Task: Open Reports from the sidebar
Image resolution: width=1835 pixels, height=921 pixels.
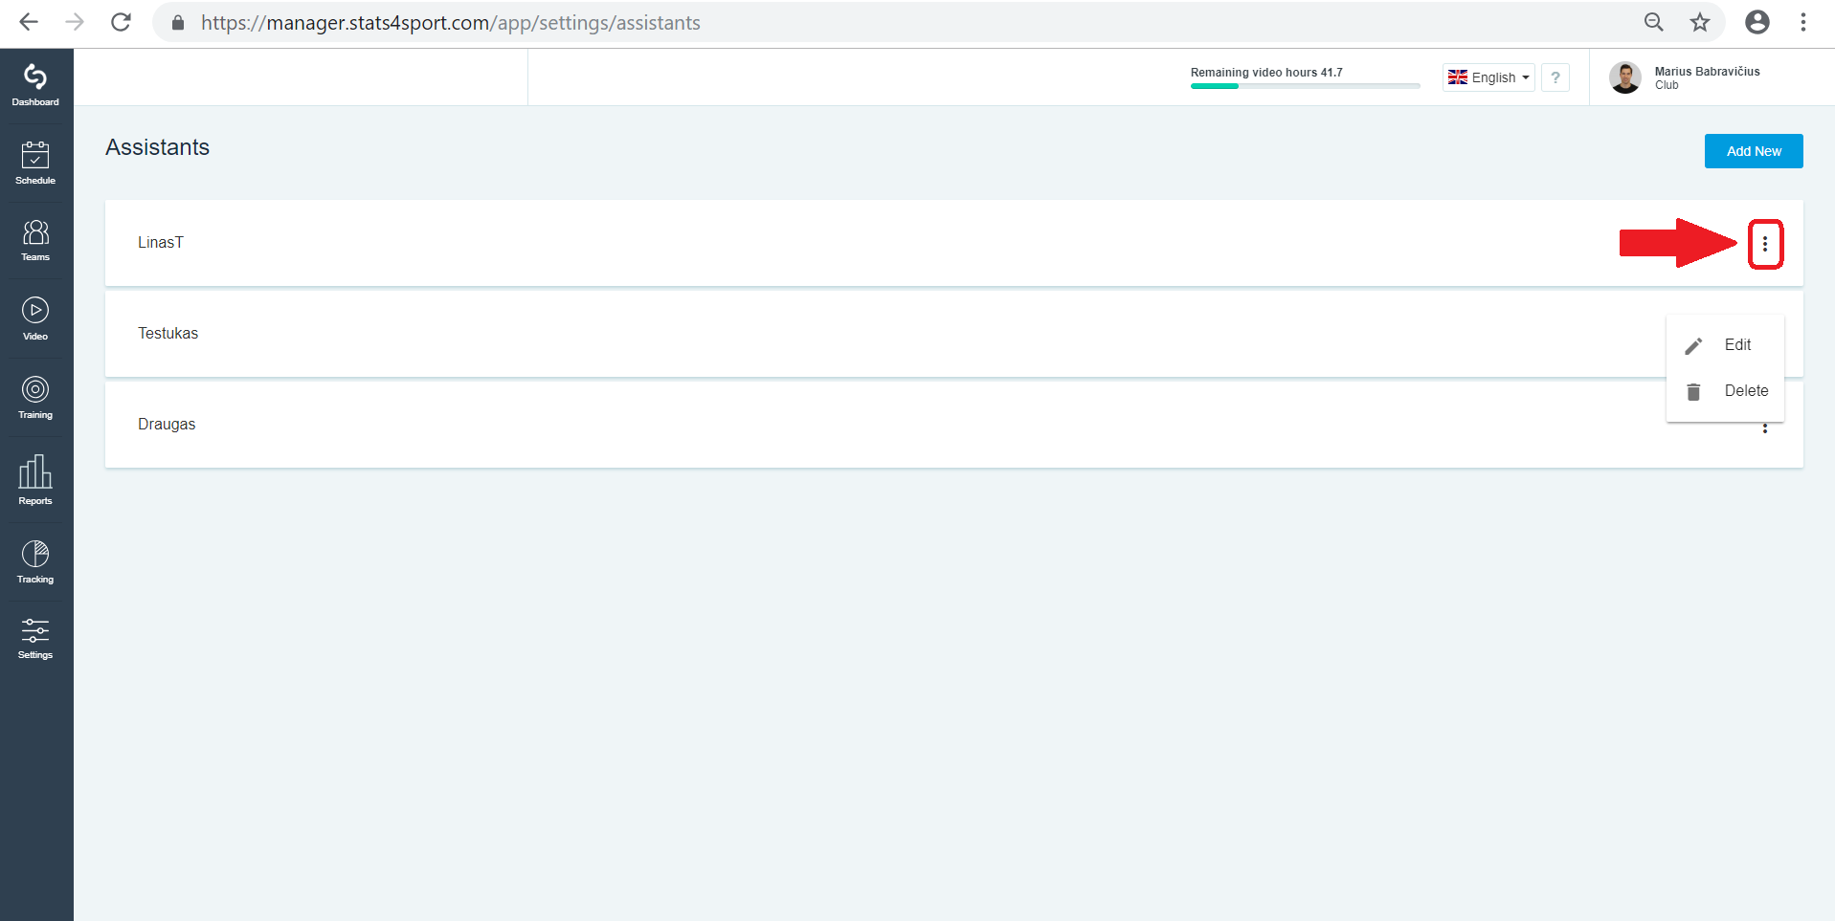Action: click(x=35, y=480)
